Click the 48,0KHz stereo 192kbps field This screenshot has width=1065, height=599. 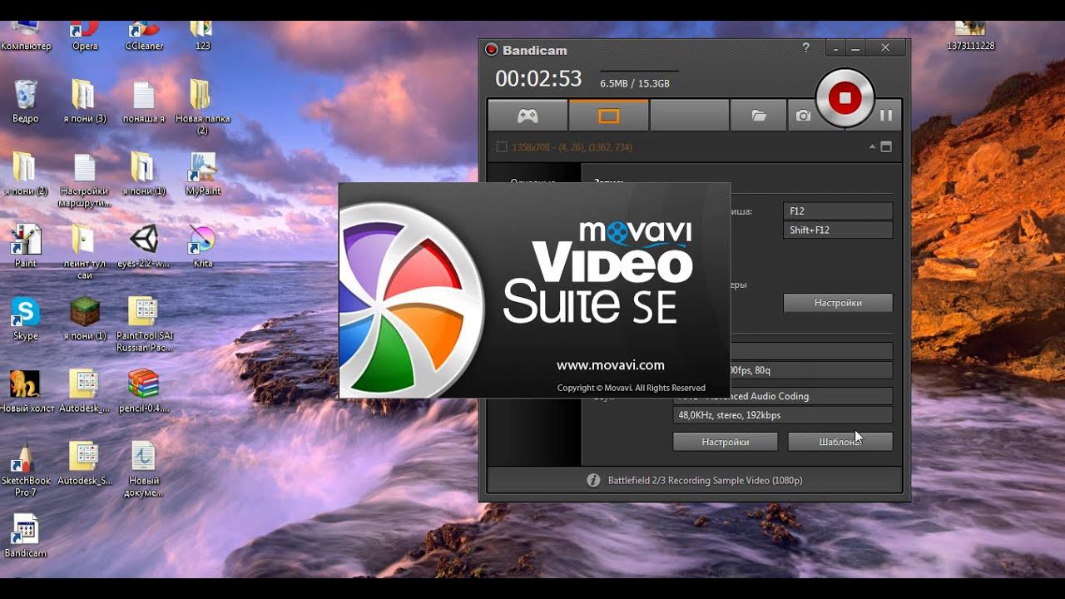tap(782, 415)
